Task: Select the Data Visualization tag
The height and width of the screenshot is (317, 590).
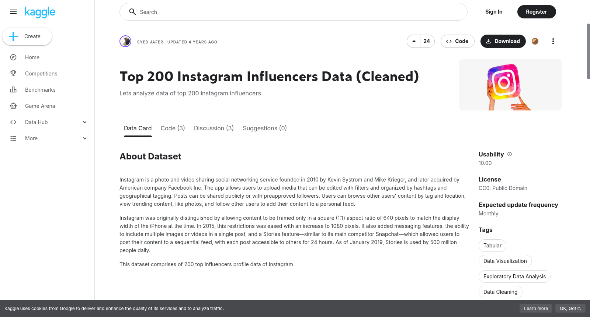Action: (505, 261)
